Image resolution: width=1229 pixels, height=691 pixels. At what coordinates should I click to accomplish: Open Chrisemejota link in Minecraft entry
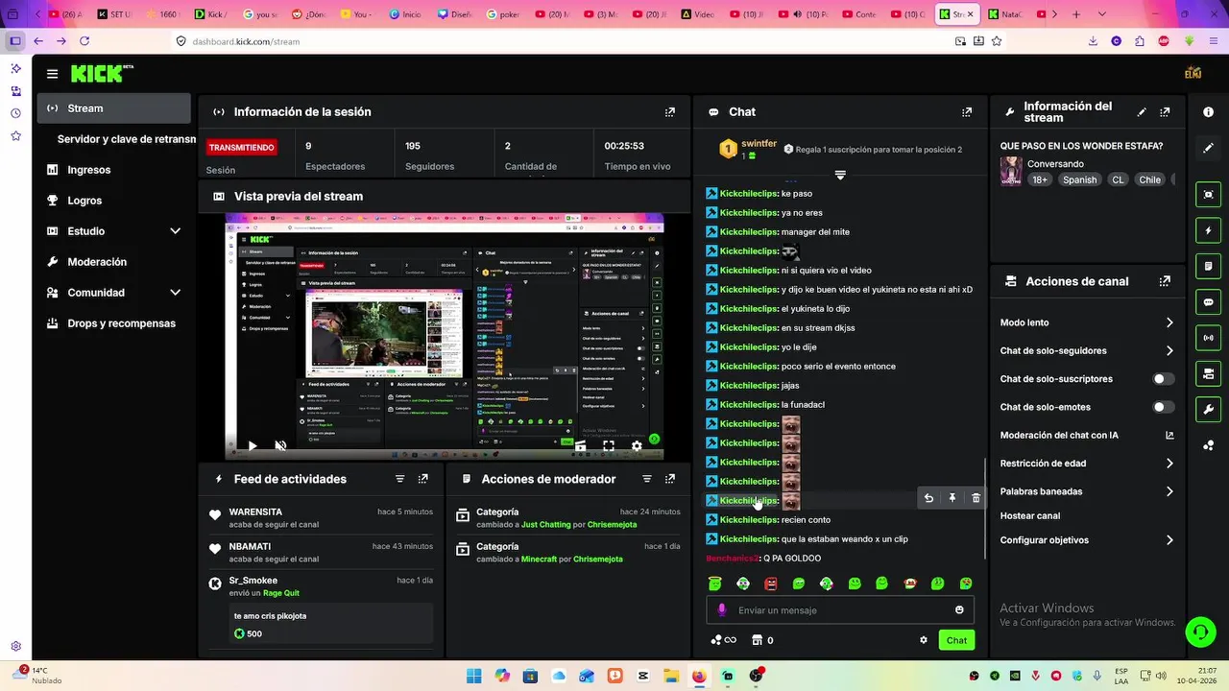[x=597, y=559]
